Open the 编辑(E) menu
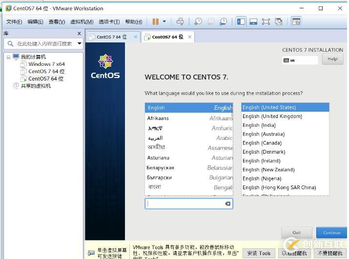The width and height of the screenshot is (349, 259). pos(35,21)
